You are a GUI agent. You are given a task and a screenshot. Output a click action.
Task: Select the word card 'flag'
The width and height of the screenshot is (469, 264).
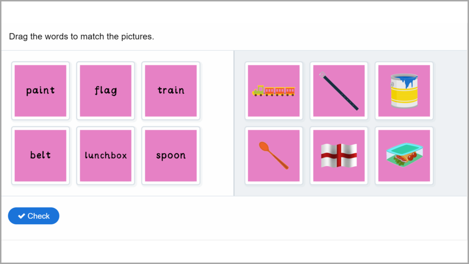pos(105,90)
